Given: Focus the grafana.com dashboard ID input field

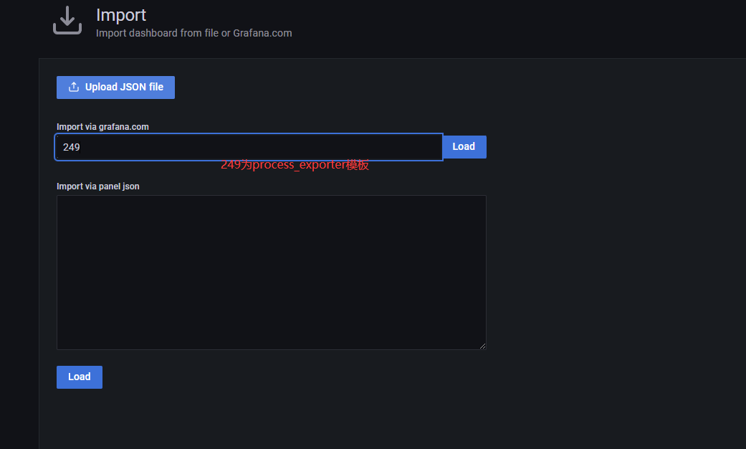Looking at the screenshot, I should (248, 147).
